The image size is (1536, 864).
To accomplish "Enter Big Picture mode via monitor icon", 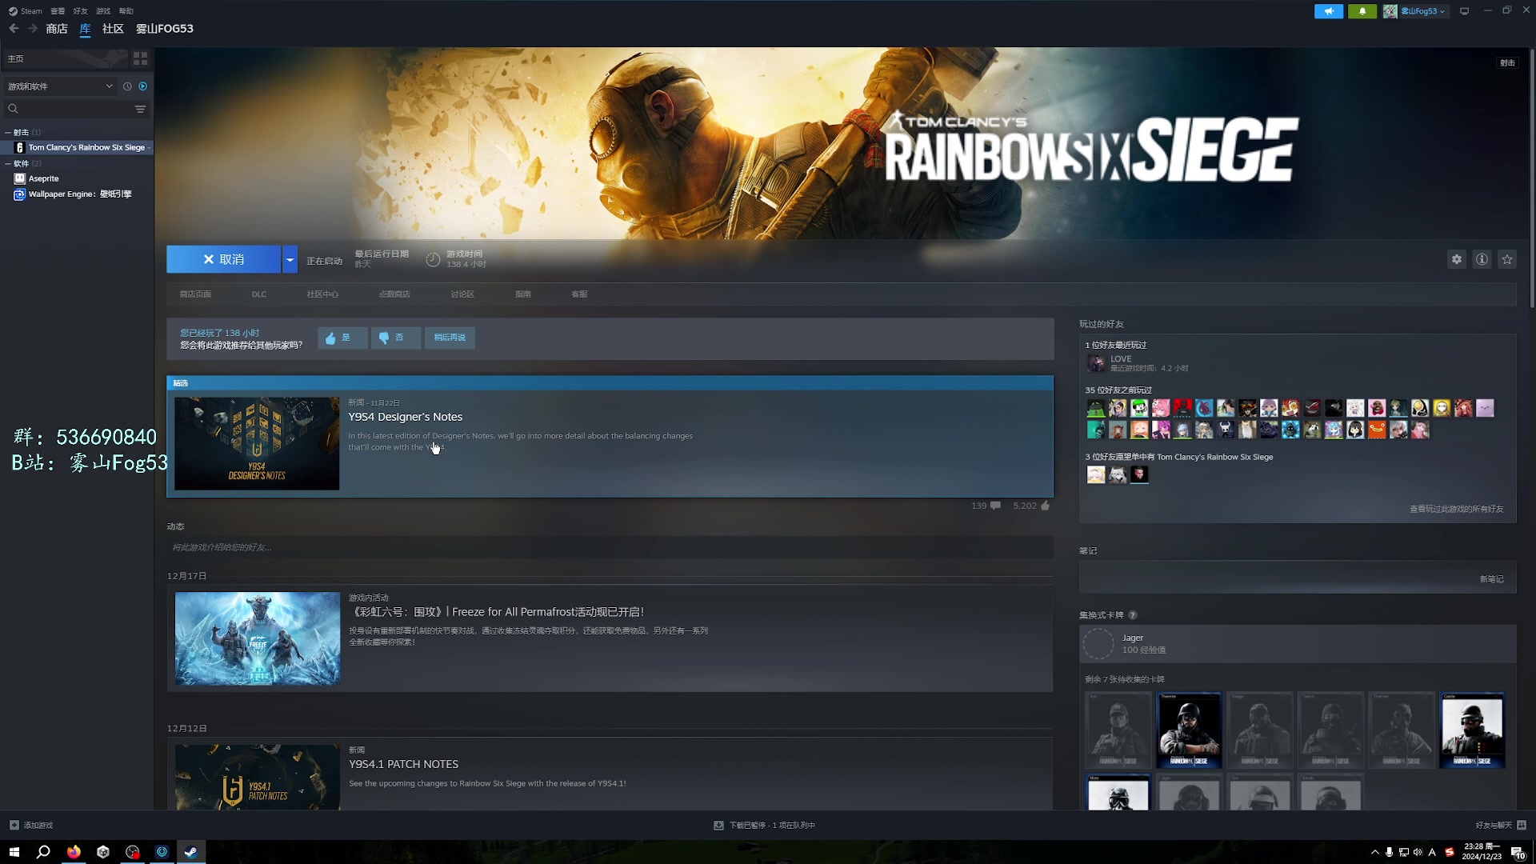I will coord(1465,11).
